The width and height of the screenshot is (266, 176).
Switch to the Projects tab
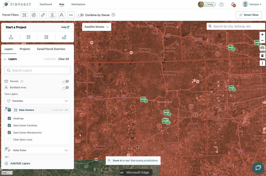(x=25, y=49)
